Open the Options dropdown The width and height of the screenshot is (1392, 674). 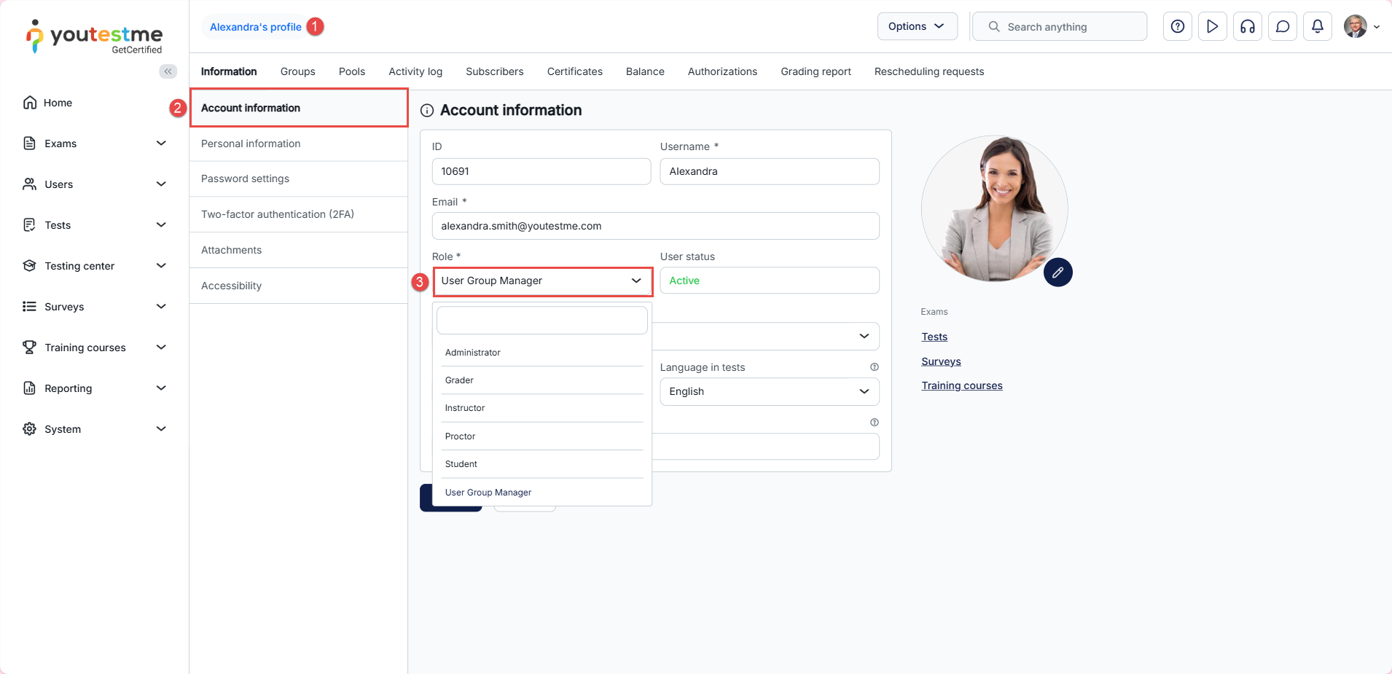pyautogui.click(x=917, y=26)
